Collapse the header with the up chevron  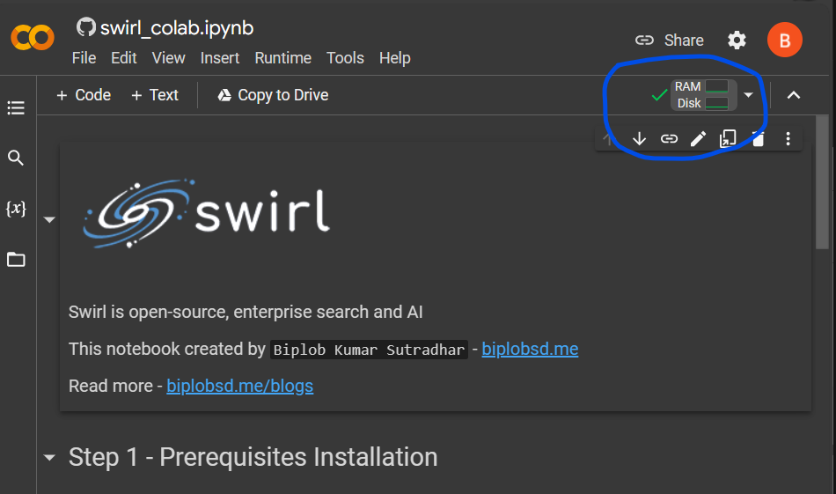pos(794,95)
